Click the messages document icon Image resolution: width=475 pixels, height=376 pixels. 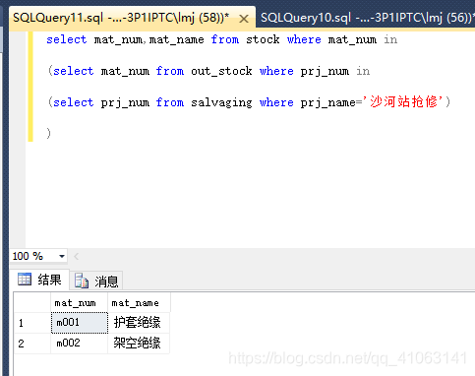(x=82, y=281)
